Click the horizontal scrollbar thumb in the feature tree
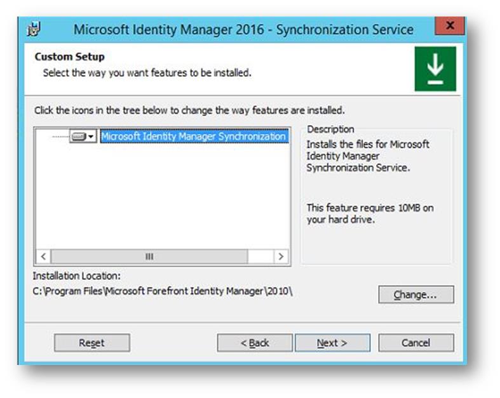This screenshot has width=500, height=398. [149, 256]
